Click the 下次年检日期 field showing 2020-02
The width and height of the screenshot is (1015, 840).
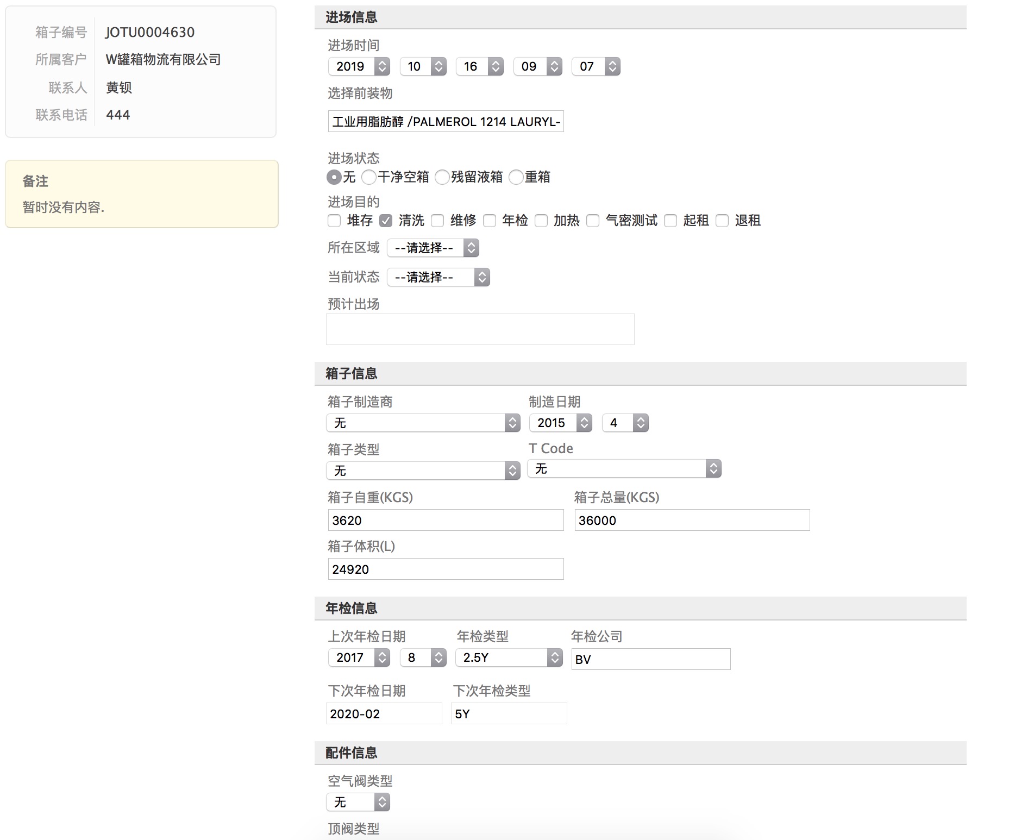click(x=384, y=713)
